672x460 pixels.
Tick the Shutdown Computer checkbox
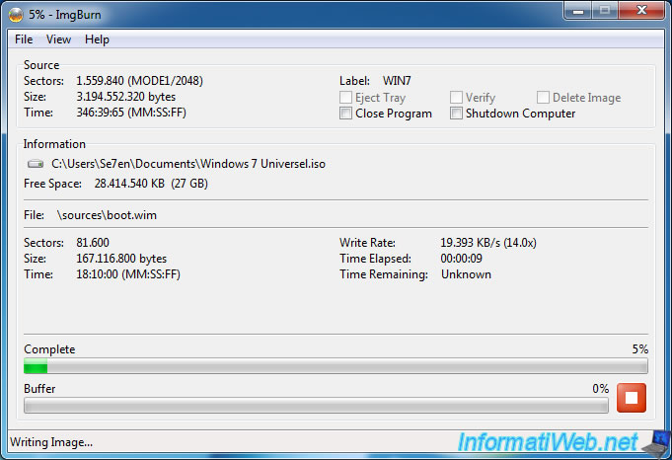point(456,114)
